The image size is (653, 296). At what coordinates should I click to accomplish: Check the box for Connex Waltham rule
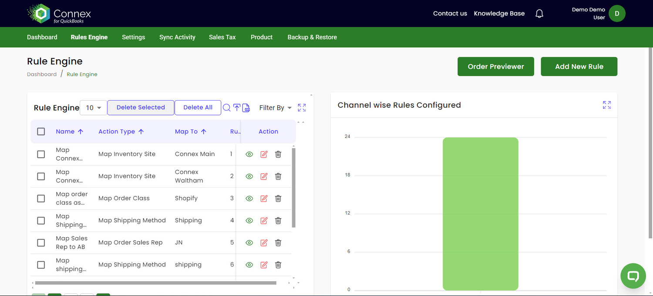point(41,176)
